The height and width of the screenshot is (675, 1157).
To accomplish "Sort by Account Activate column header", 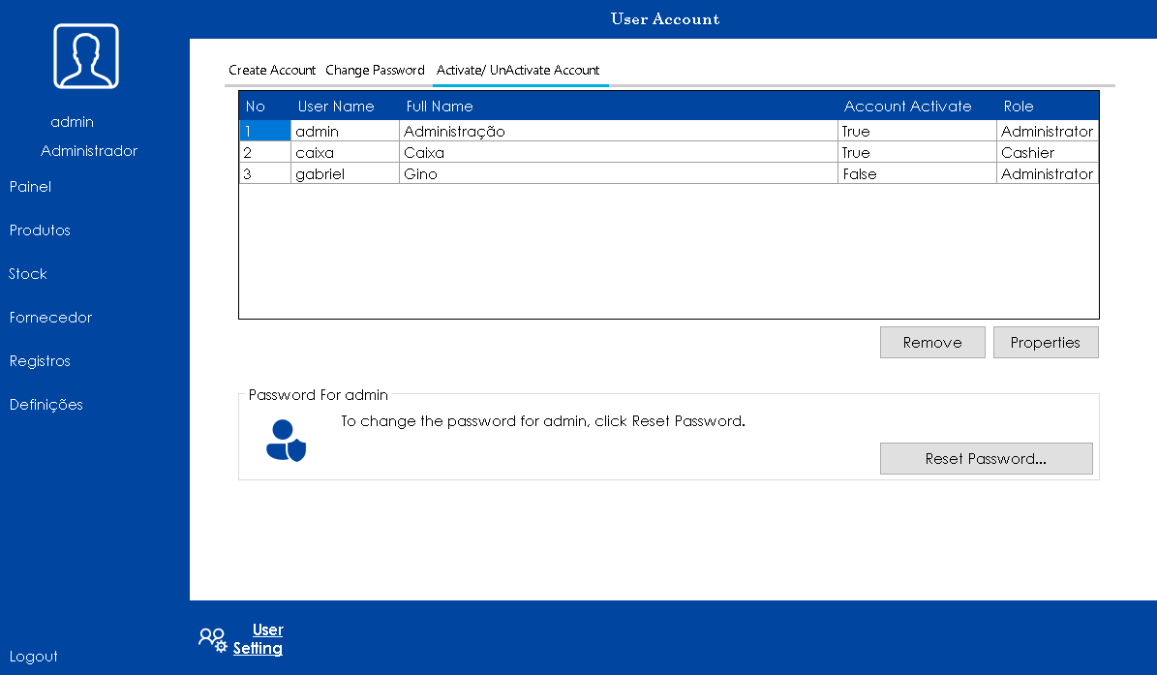I will 907,107.
